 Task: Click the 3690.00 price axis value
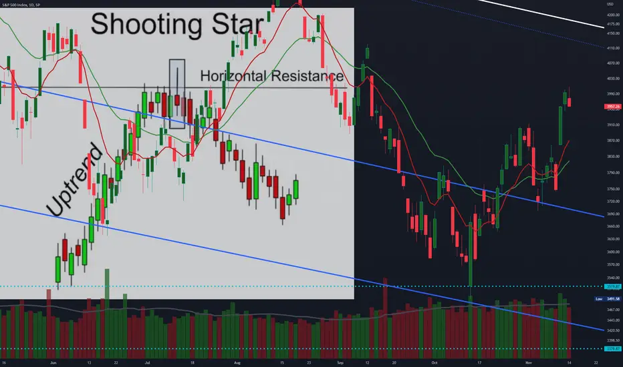click(x=613, y=214)
